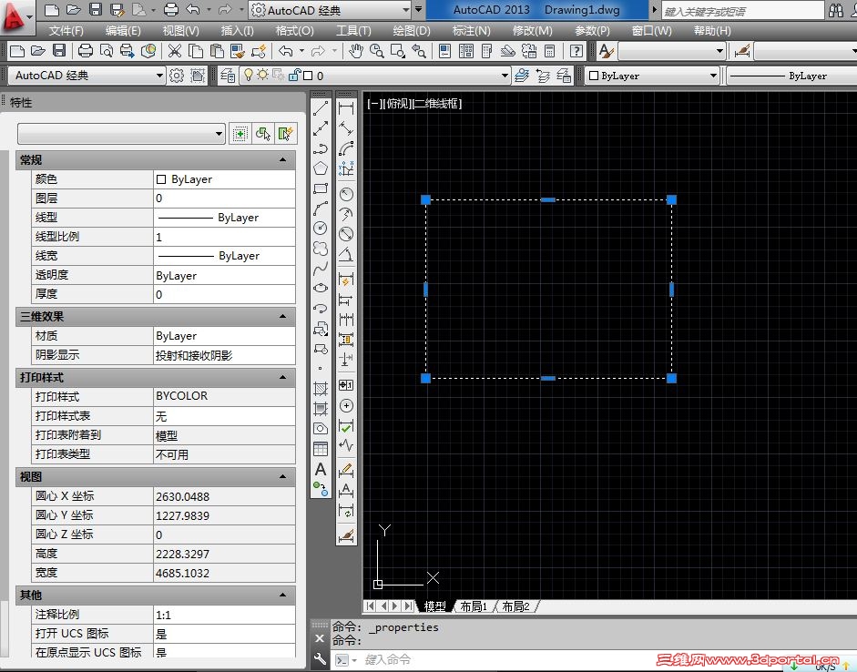Click the 颜色 ByLayer color swatch field
Viewport: 857px width, 672px height.
pos(224,179)
